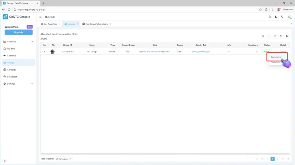
Task: Close the Test Group's Members tab
Action: pyautogui.click(x=110, y=24)
